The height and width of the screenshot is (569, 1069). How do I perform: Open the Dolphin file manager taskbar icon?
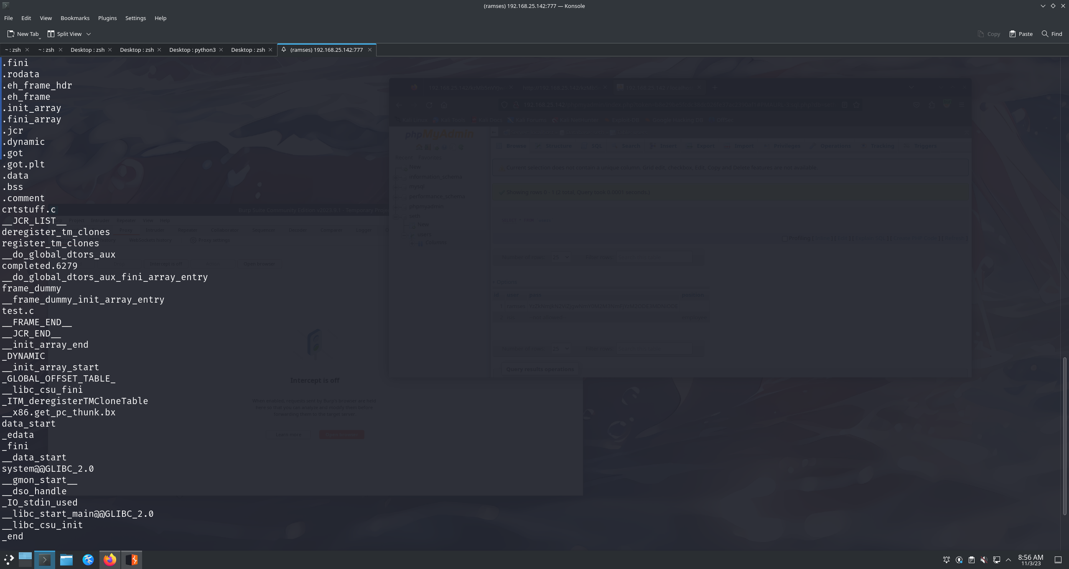coord(66,559)
